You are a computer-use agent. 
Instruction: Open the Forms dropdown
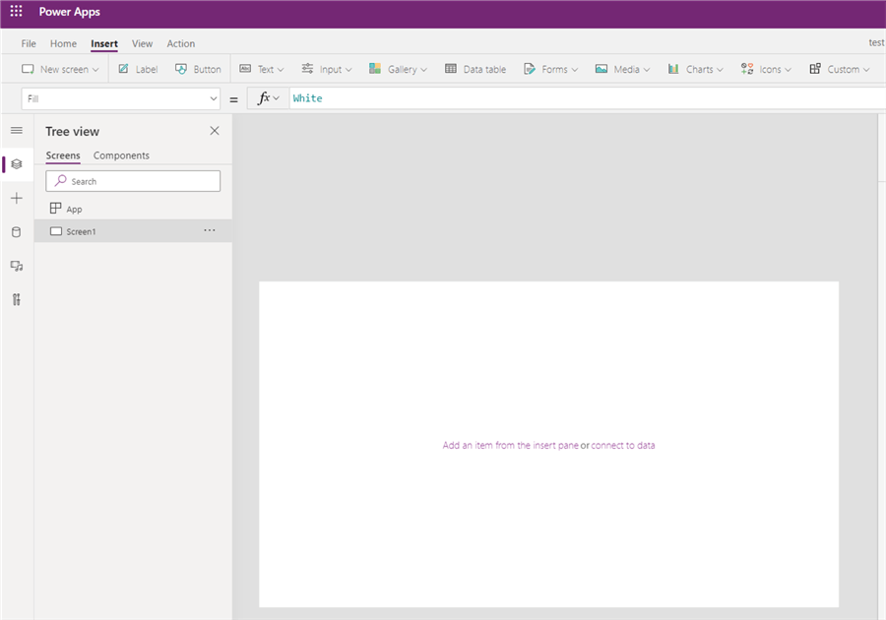coord(551,69)
